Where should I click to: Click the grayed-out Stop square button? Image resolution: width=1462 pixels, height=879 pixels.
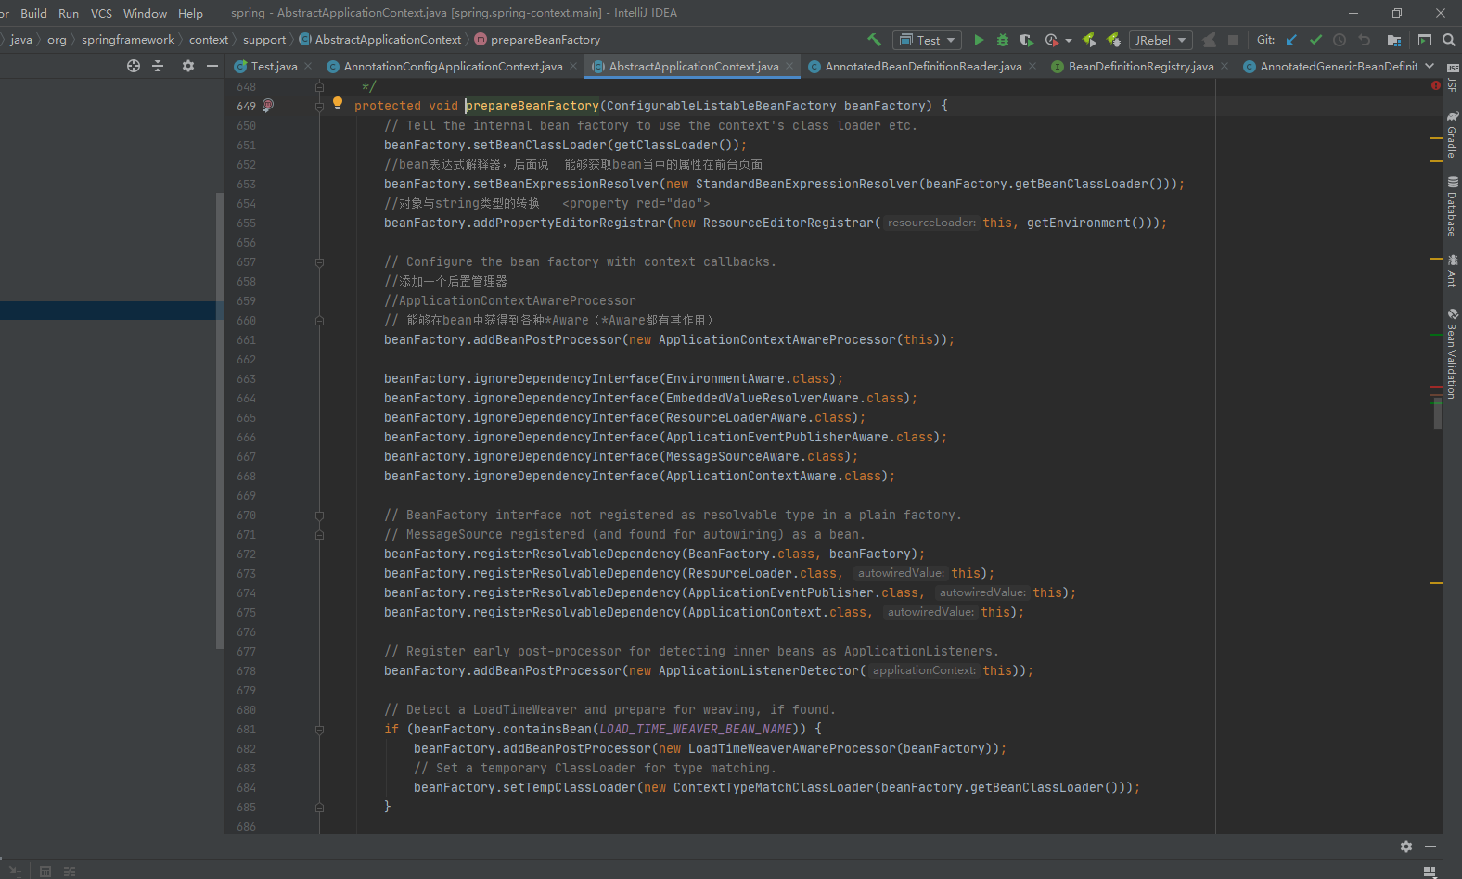[1233, 40]
